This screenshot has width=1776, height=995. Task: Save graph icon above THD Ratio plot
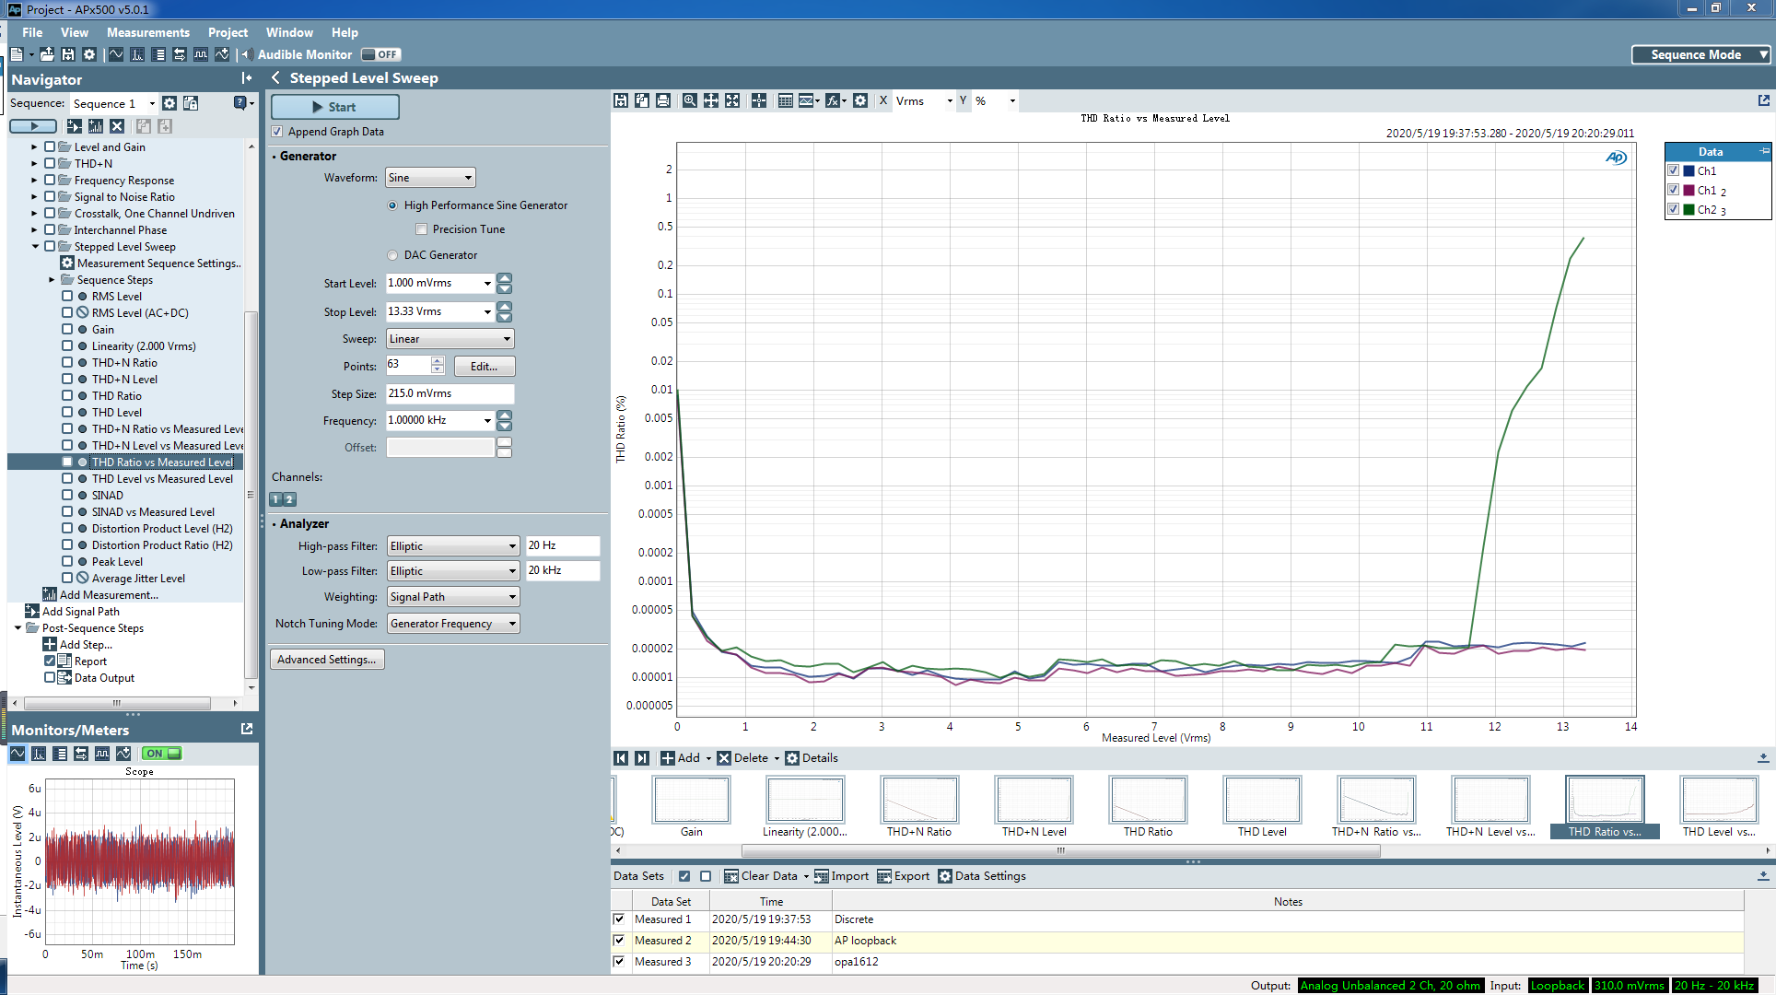point(621,100)
